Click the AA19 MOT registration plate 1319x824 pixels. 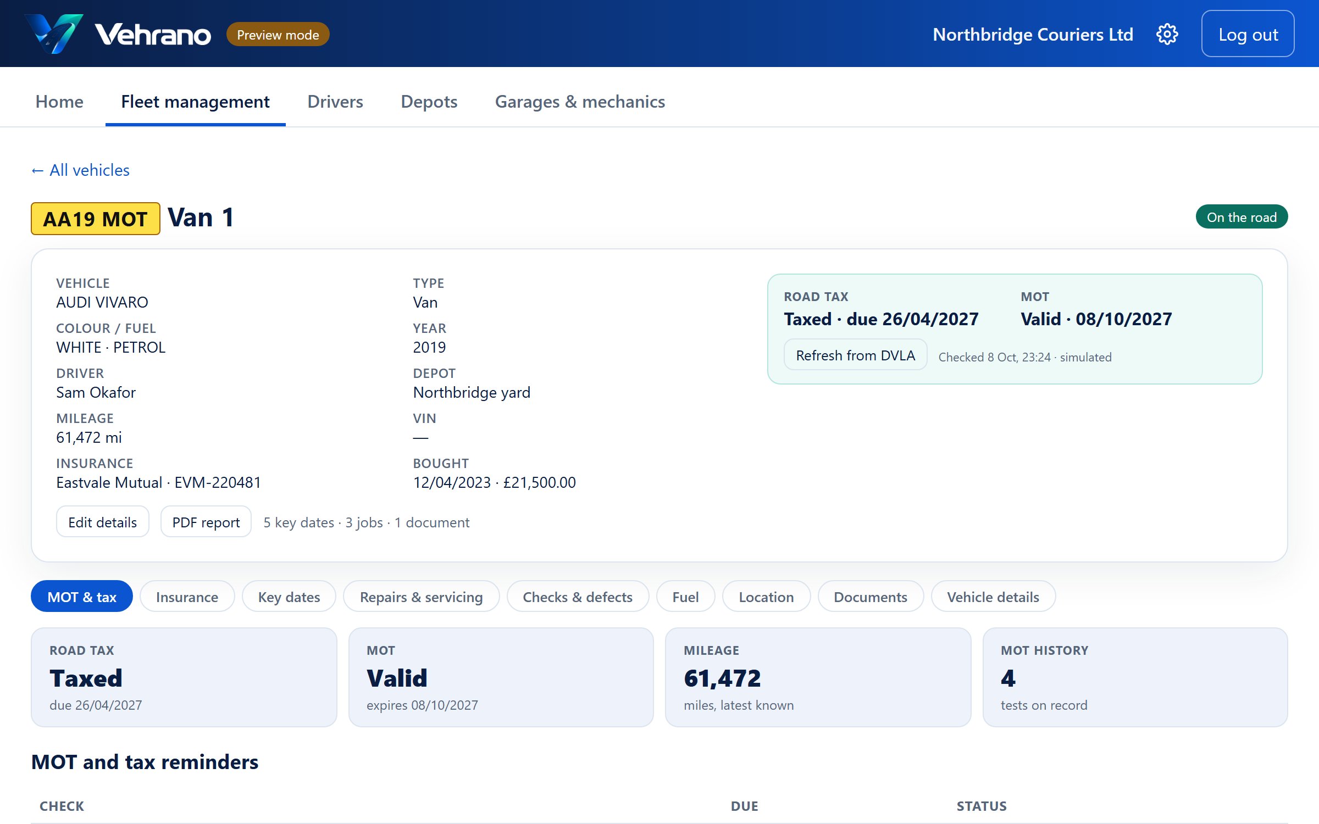tap(96, 219)
